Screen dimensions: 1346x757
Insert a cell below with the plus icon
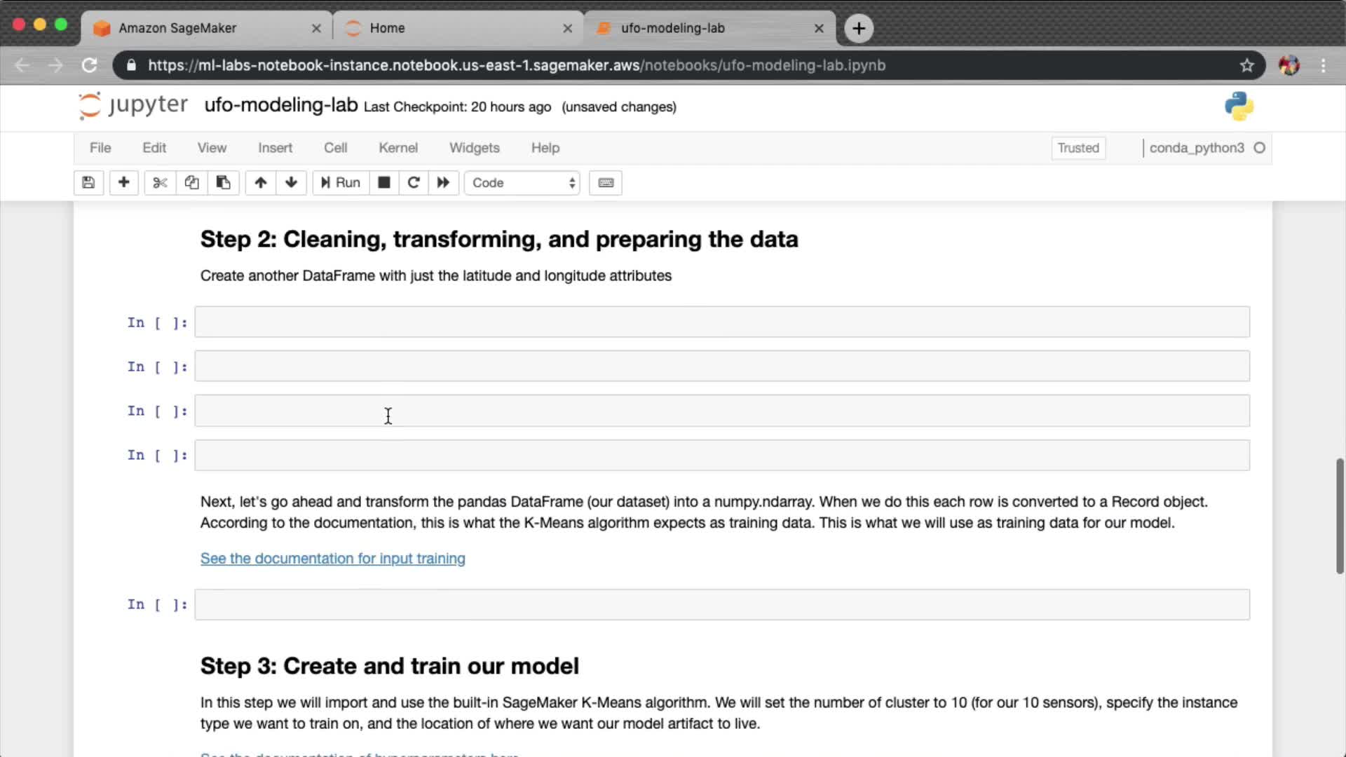pyautogui.click(x=123, y=183)
